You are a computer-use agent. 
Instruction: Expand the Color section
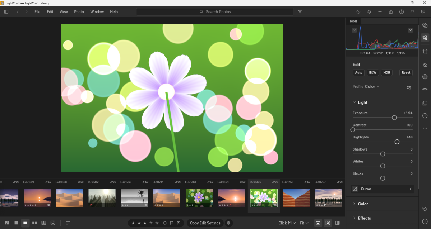click(360, 204)
